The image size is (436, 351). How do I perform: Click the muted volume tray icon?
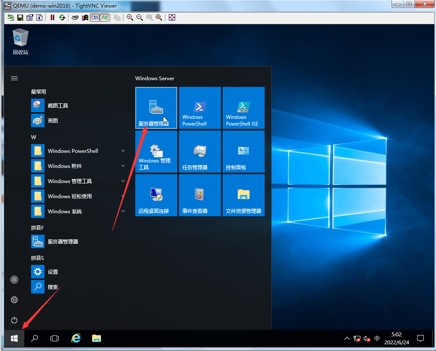367,338
